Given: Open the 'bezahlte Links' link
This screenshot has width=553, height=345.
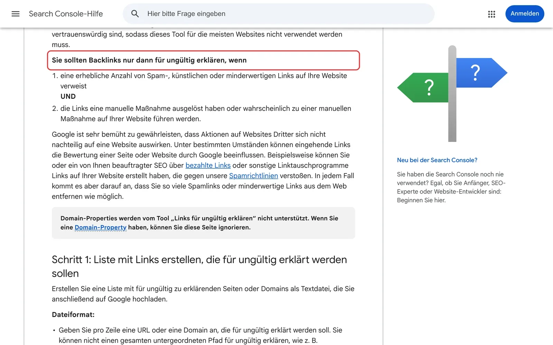Looking at the screenshot, I should (208, 165).
